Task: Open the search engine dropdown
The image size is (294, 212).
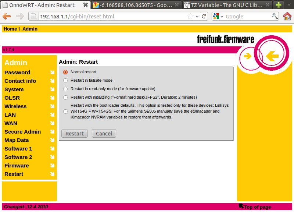Action: coord(218,17)
